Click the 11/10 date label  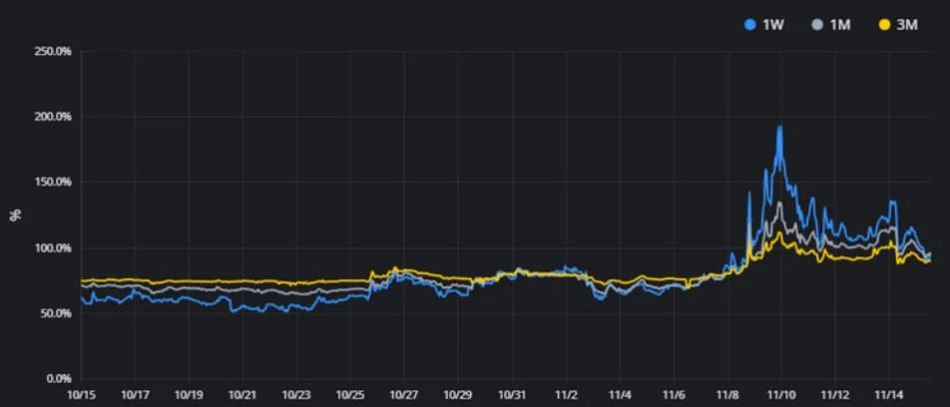tap(781, 394)
